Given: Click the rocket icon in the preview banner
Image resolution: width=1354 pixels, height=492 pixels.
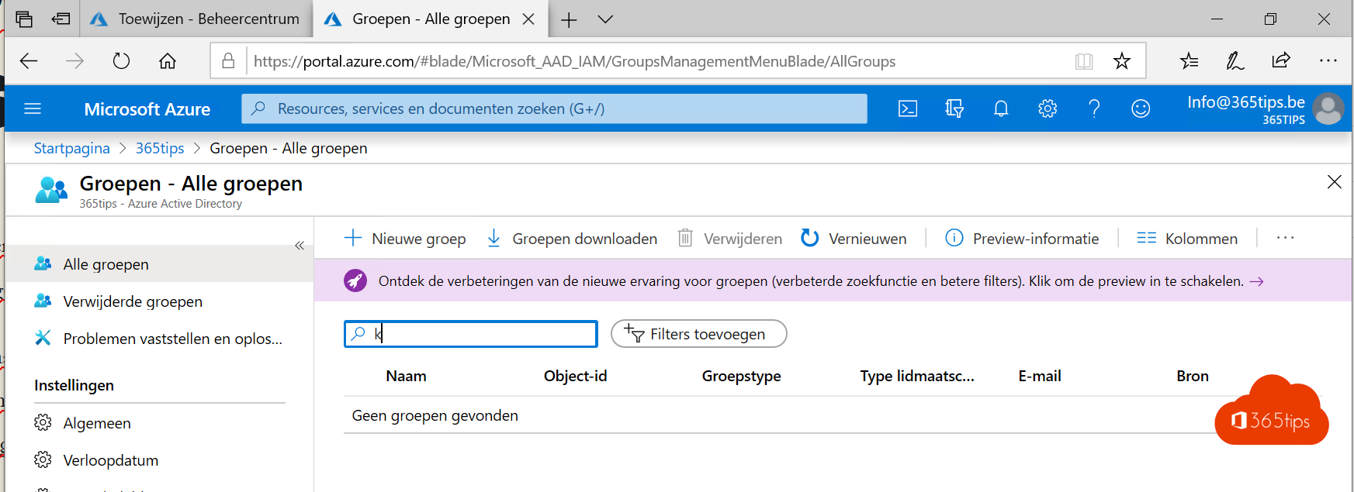Looking at the screenshot, I should pos(355,280).
